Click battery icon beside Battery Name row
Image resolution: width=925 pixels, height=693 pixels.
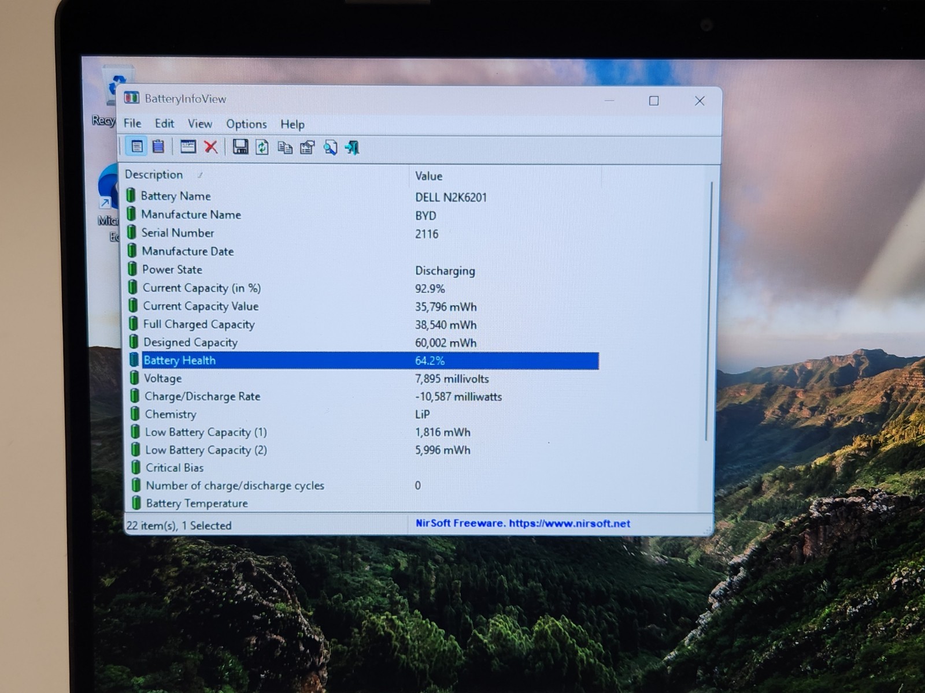pos(131,195)
